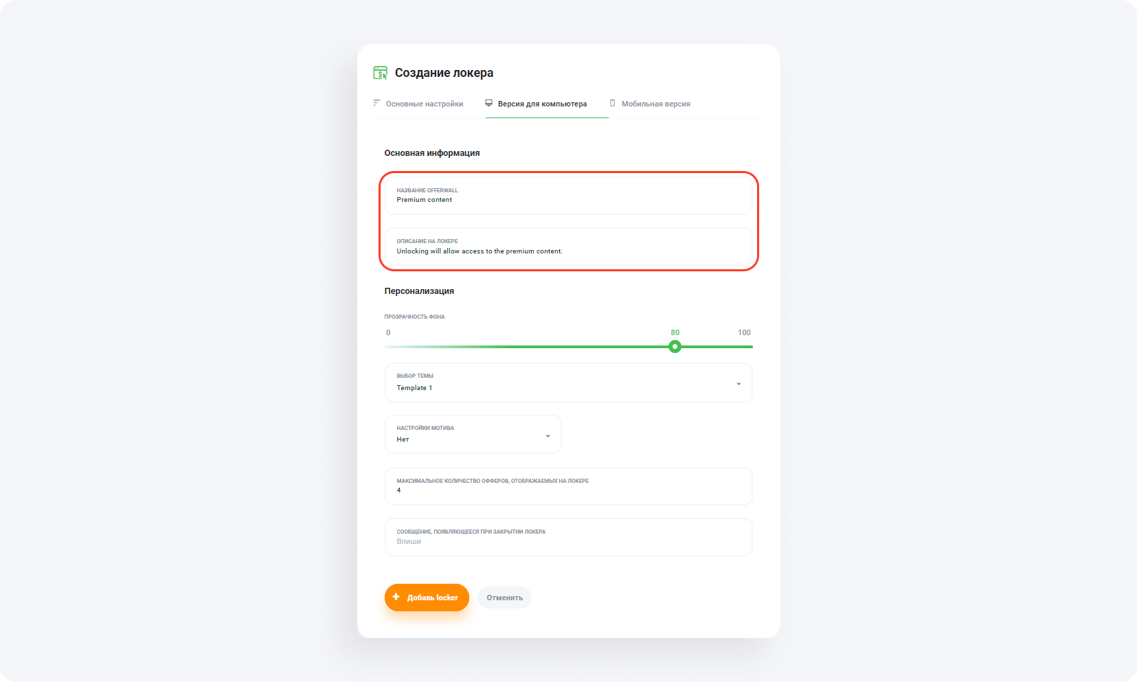Click the Отменить button
1137x682 pixels.
click(504, 598)
